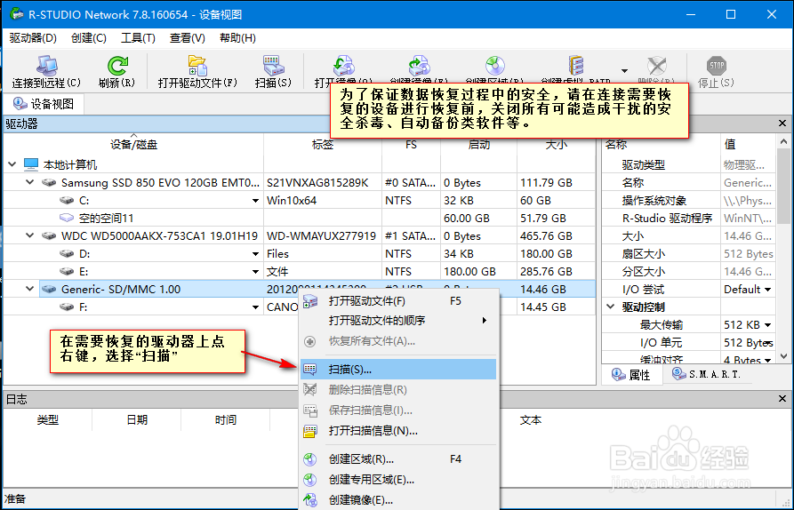The height and width of the screenshot is (510, 794).
Task: Open the 创建(C) menu
Action: pyautogui.click(x=89, y=38)
